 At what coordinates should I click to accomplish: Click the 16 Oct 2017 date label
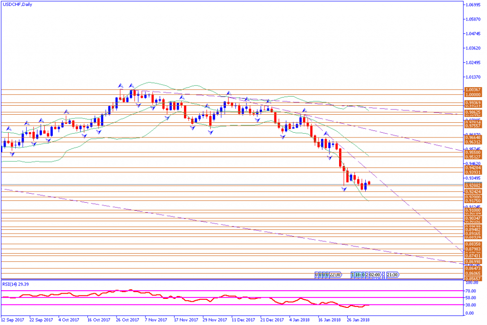[x=99, y=320]
